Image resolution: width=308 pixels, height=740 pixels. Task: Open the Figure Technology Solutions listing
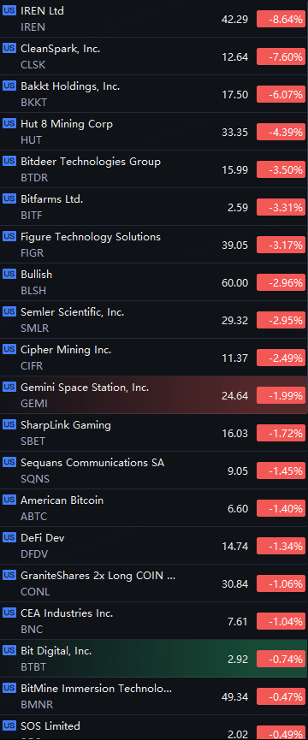click(x=154, y=245)
